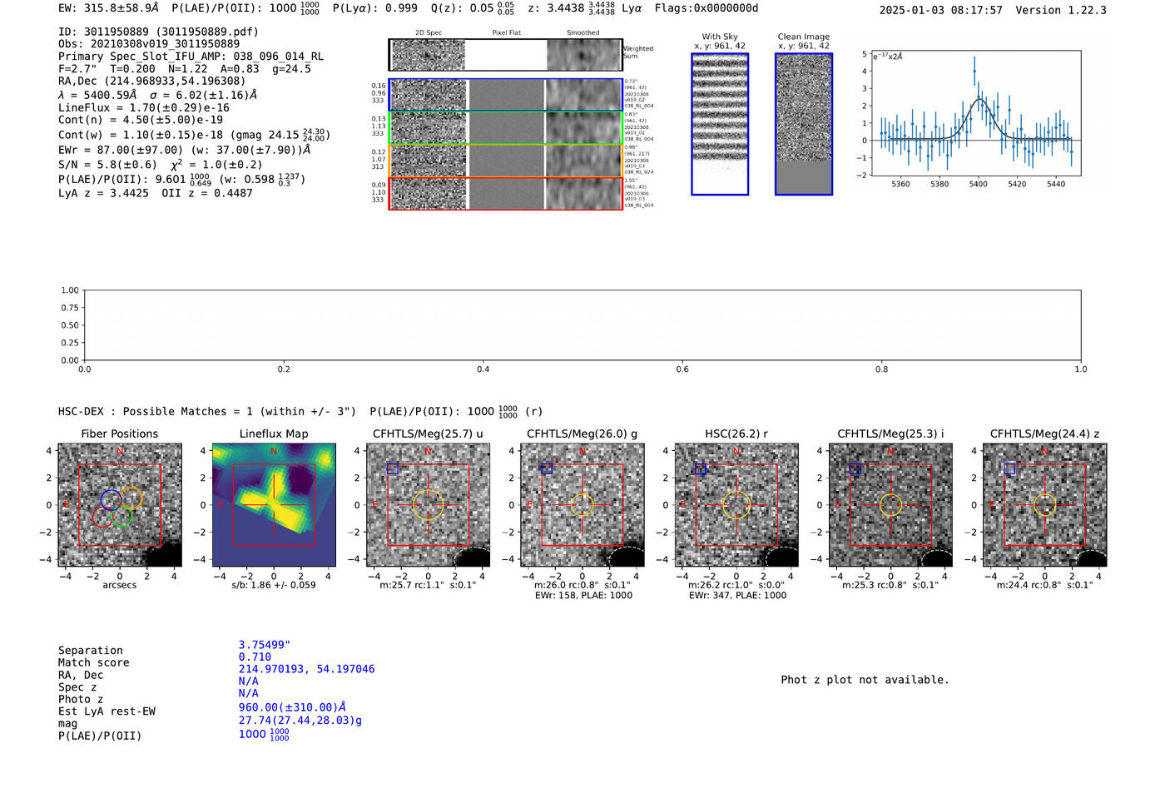Image resolution: width=1165 pixels, height=793 pixels.
Task: Click the EW: 315.8±58.9Å header value
Action: click(x=108, y=8)
